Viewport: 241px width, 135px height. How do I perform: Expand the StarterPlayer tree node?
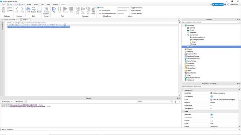pos(183,68)
